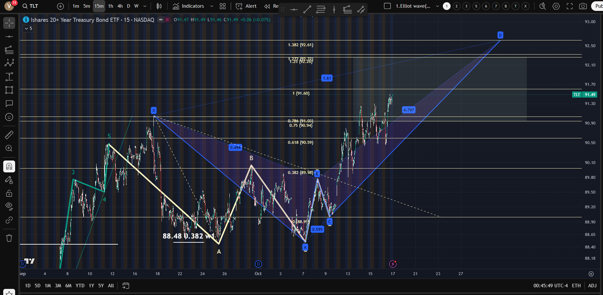
Task: Delete drawings using the trash icon
Action: click(x=9, y=238)
